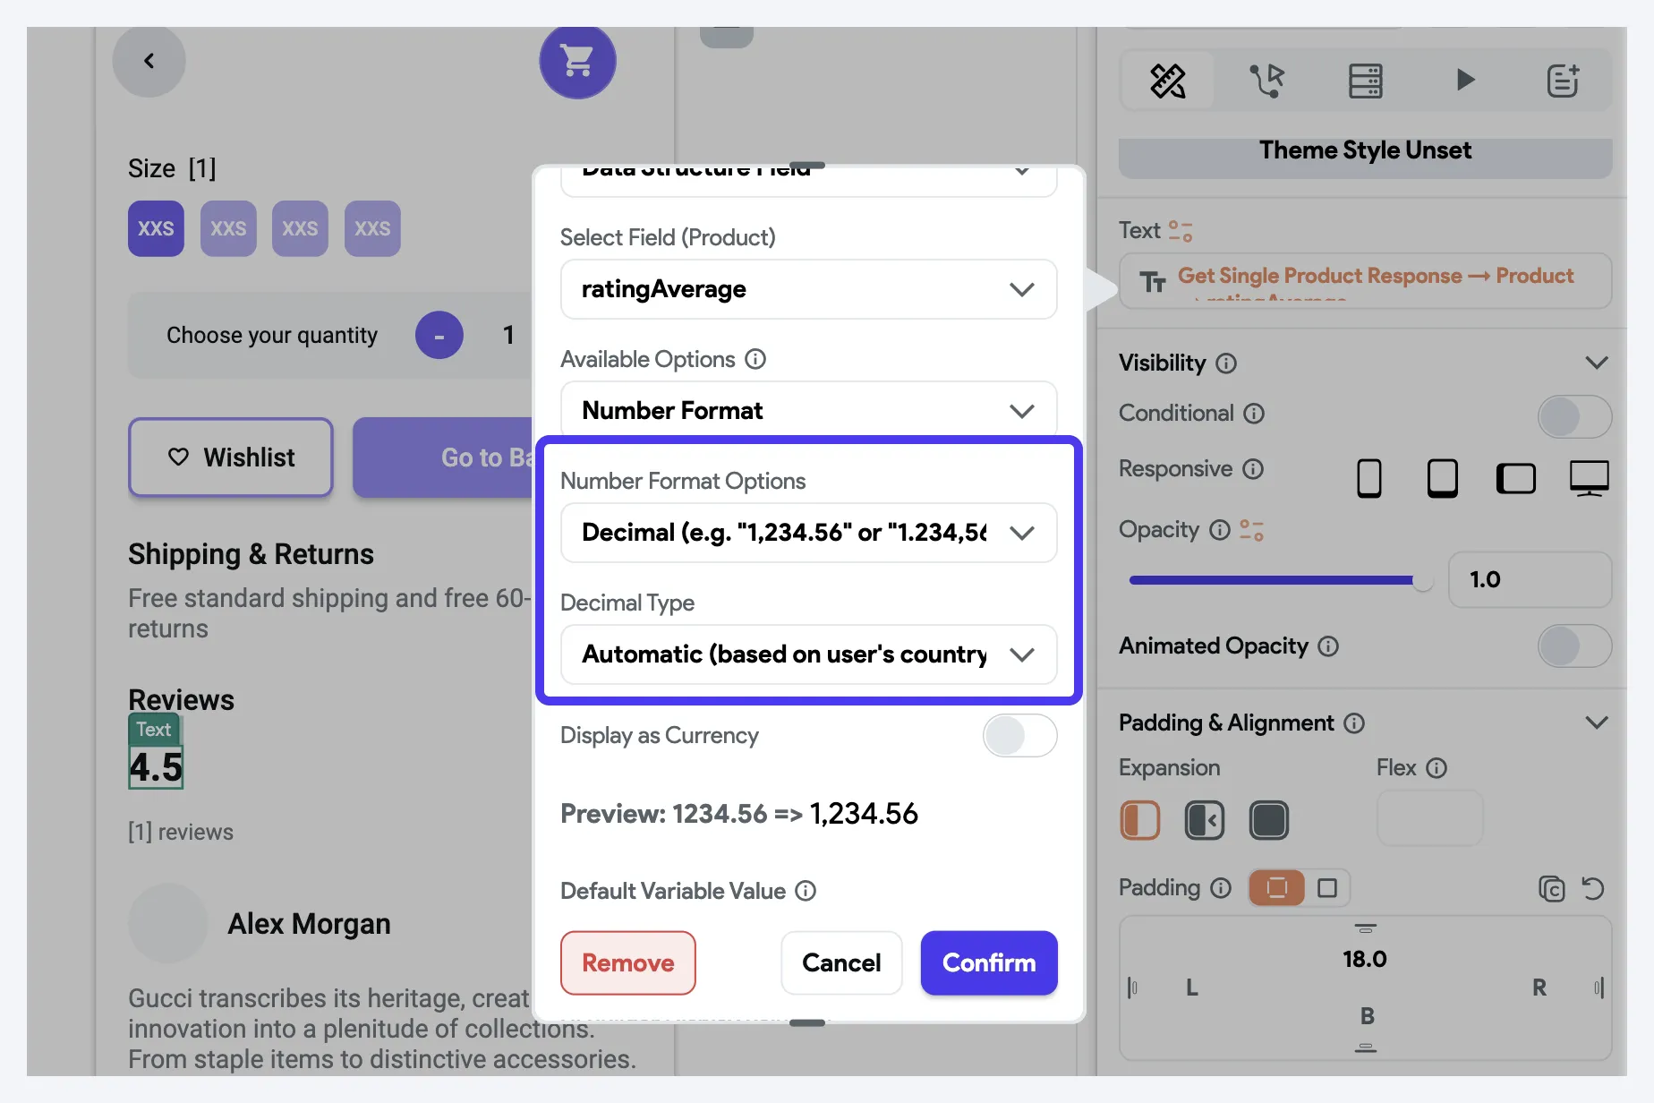The image size is (1654, 1103).
Task: Click the Confirm button
Action: tap(989, 963)
